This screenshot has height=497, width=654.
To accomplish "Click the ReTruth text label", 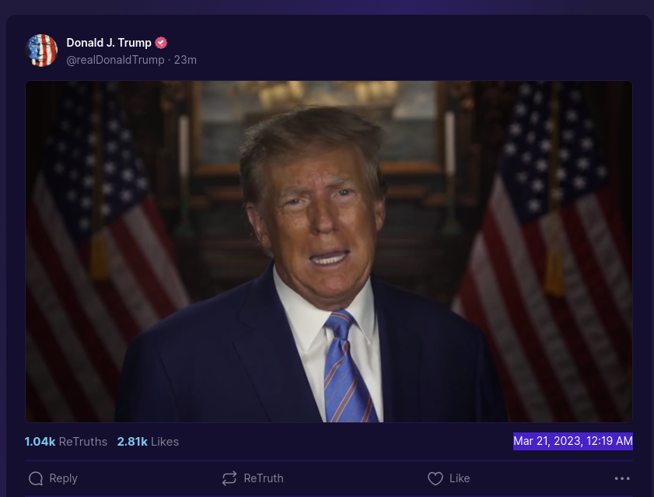I will click(x=263, y=478).
